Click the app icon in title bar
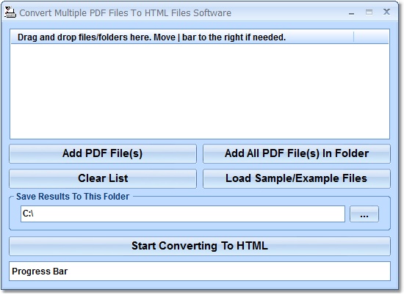The width and height of the screenshot is (404, 295). 10,12
